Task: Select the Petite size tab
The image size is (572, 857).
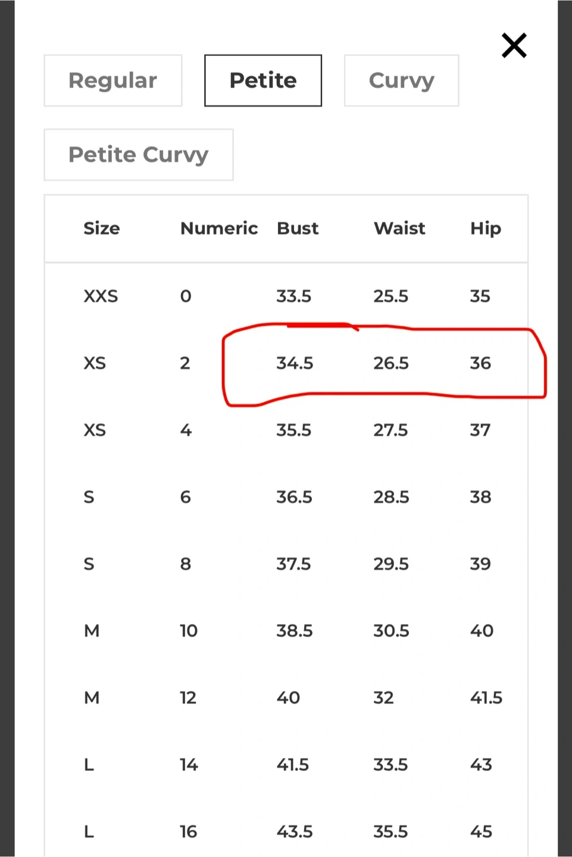Action: pos(263,80)
